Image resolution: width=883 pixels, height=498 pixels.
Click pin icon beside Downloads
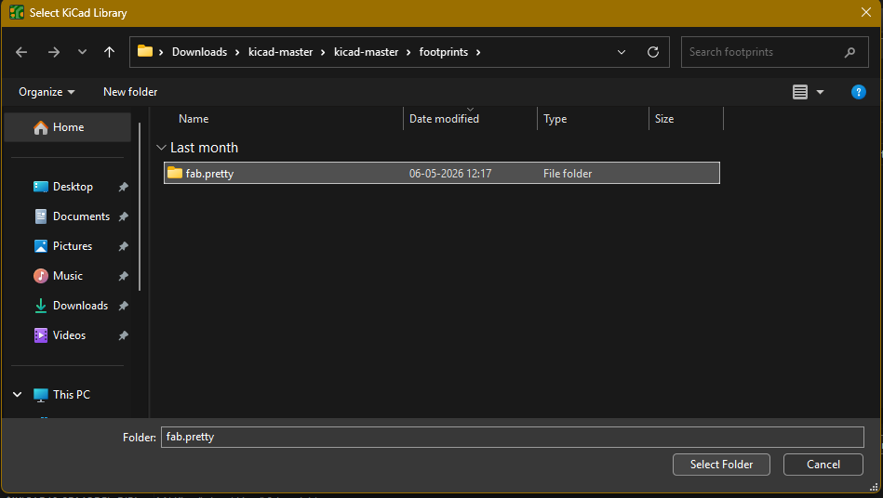point(124,306)
